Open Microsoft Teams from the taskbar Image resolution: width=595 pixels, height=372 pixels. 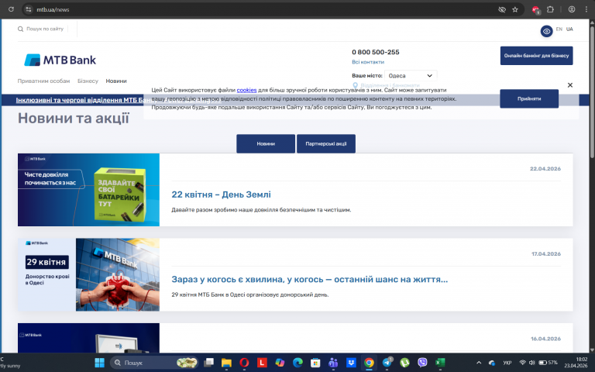click(x=333, y=363)
